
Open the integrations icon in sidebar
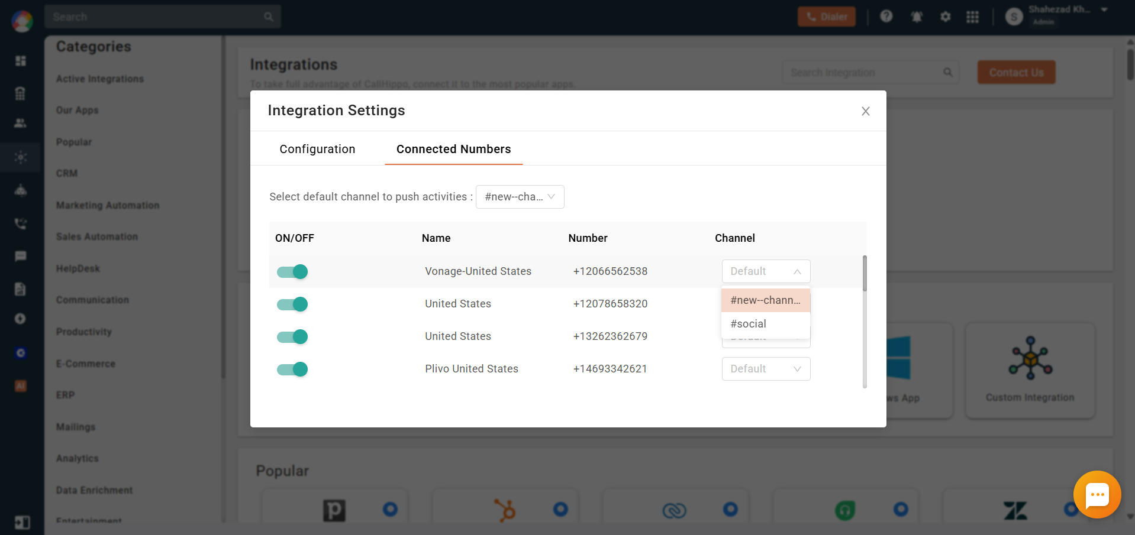(x=21, y=157)
